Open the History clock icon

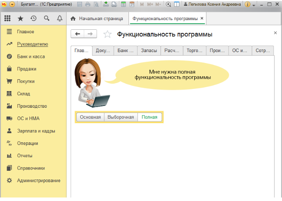click(x=33, y=18)
